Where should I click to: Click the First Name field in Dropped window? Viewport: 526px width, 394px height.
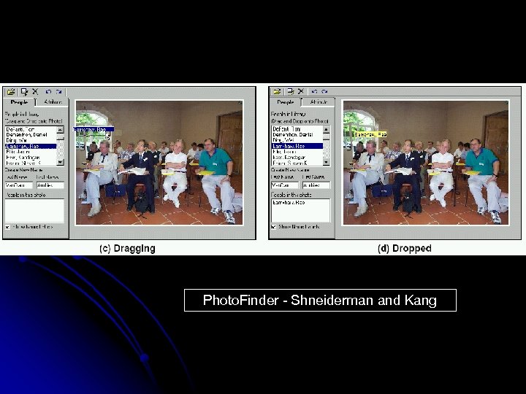tap(316, 185)
